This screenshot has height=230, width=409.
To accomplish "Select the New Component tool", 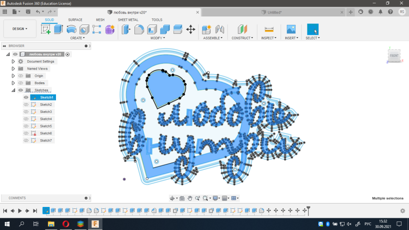I will click(206, 29).
